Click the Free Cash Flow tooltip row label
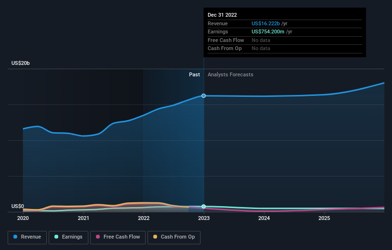 click(x=226, y=40)
